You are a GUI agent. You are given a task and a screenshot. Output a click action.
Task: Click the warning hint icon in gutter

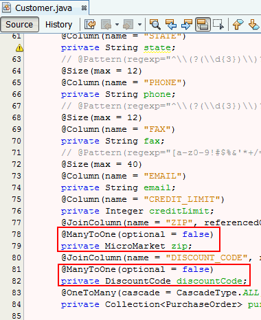[x=19, y=48]
